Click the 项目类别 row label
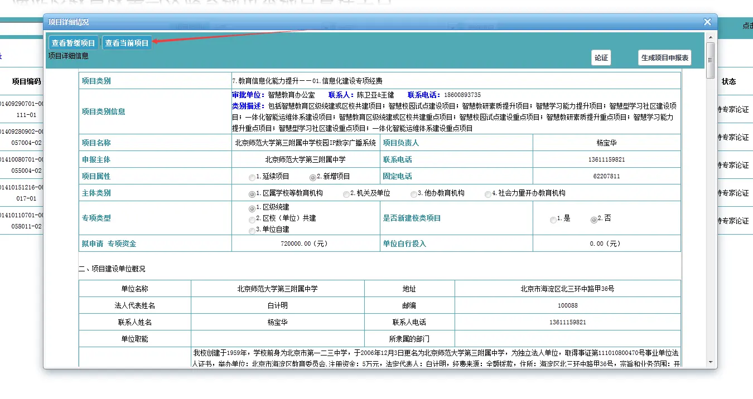 [96, 81]
